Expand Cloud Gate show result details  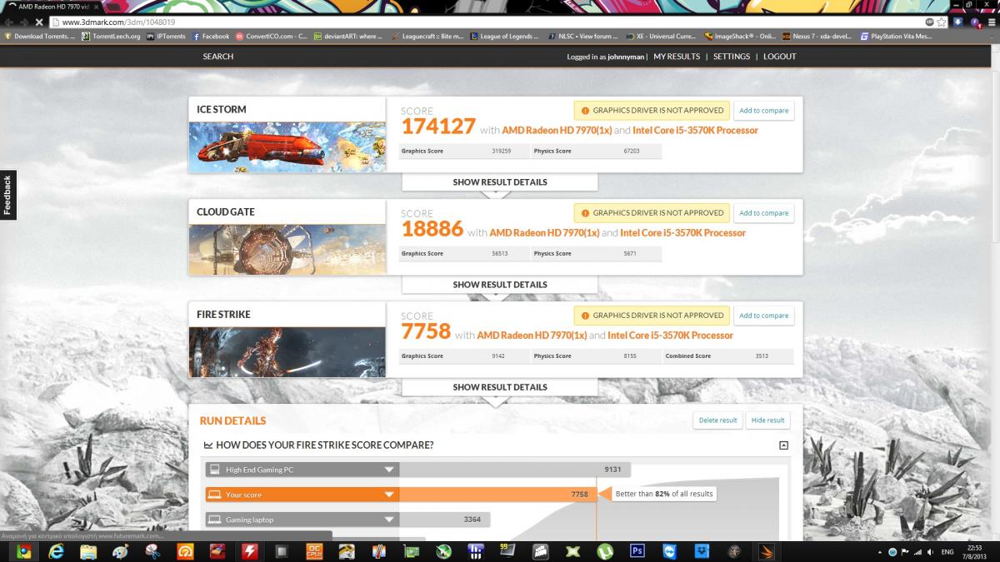click(500, 285)
